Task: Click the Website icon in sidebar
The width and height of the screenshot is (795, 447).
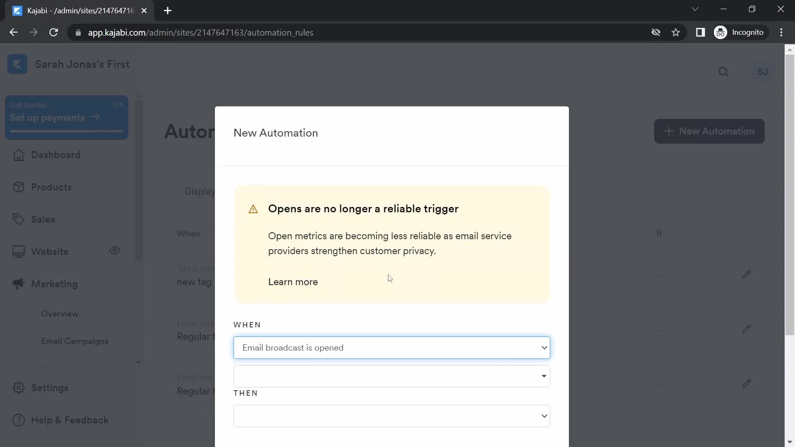Action: (18, 251)
